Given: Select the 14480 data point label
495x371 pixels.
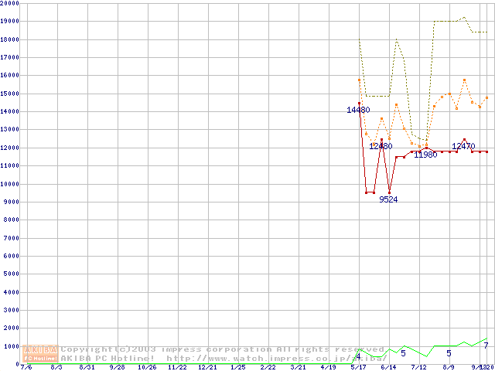Looking at the screenshot, I should pyautogui.click(x=358, y=111).
